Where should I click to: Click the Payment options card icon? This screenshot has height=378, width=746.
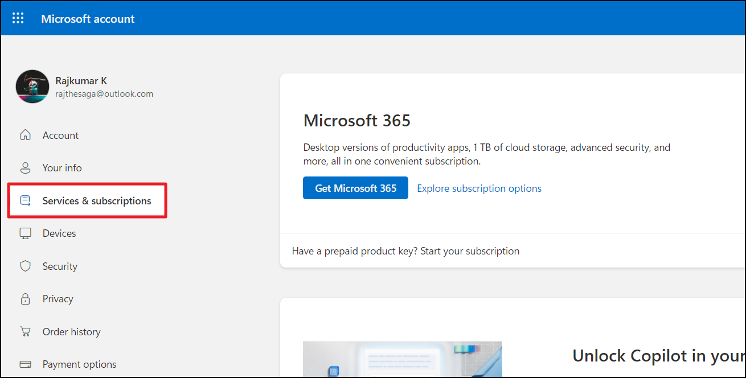tap(25, 364)
